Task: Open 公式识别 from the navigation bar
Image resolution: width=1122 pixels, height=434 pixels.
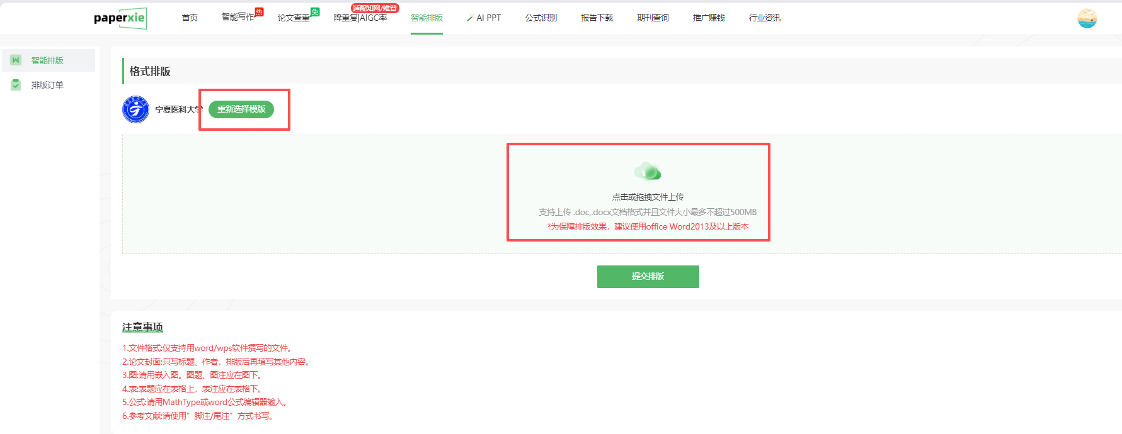Action: pos(541,18)
